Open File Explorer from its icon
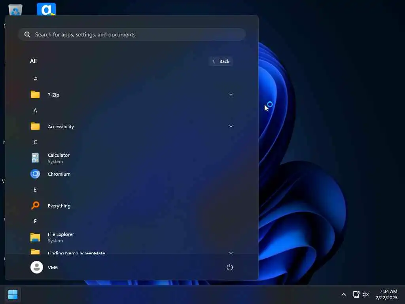 (x=35, y=237)
